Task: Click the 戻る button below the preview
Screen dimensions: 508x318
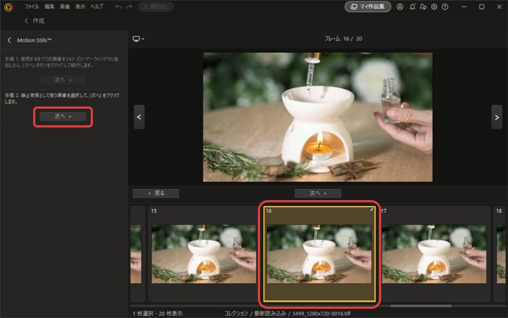Action: coord(156,193)
